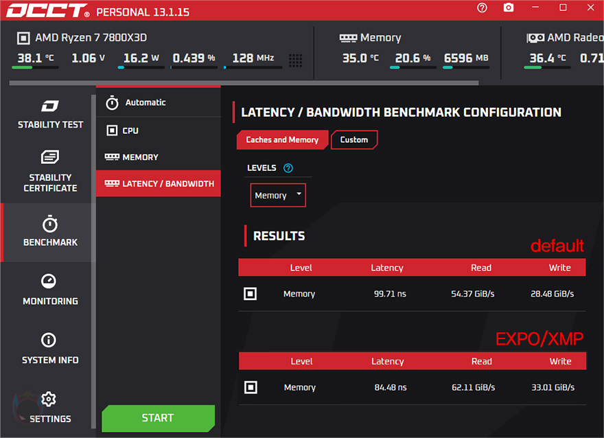Click the GPU icon beside AMD Radeon

[x=535, y=38]
